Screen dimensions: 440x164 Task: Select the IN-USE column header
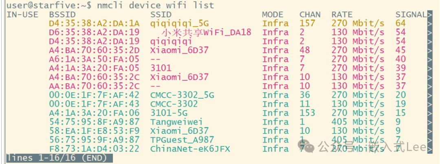[22, 15]
